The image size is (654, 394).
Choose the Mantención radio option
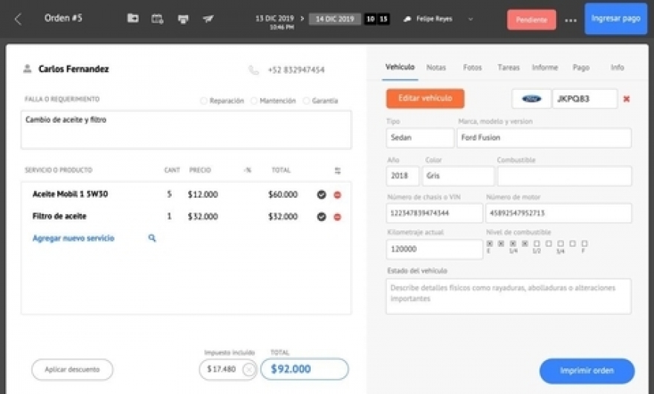(254, 101)
